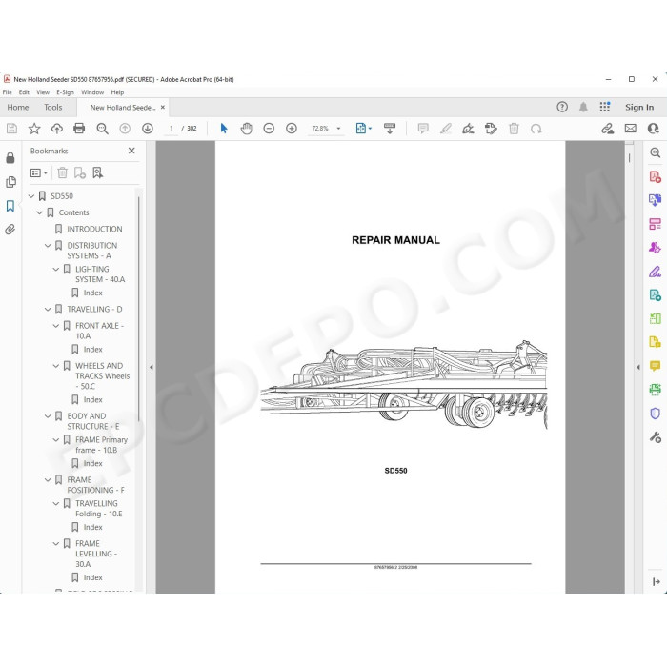Screen dimensions: 667x667
Task: Open fit page options icon
Action: (x=361, y=129)
